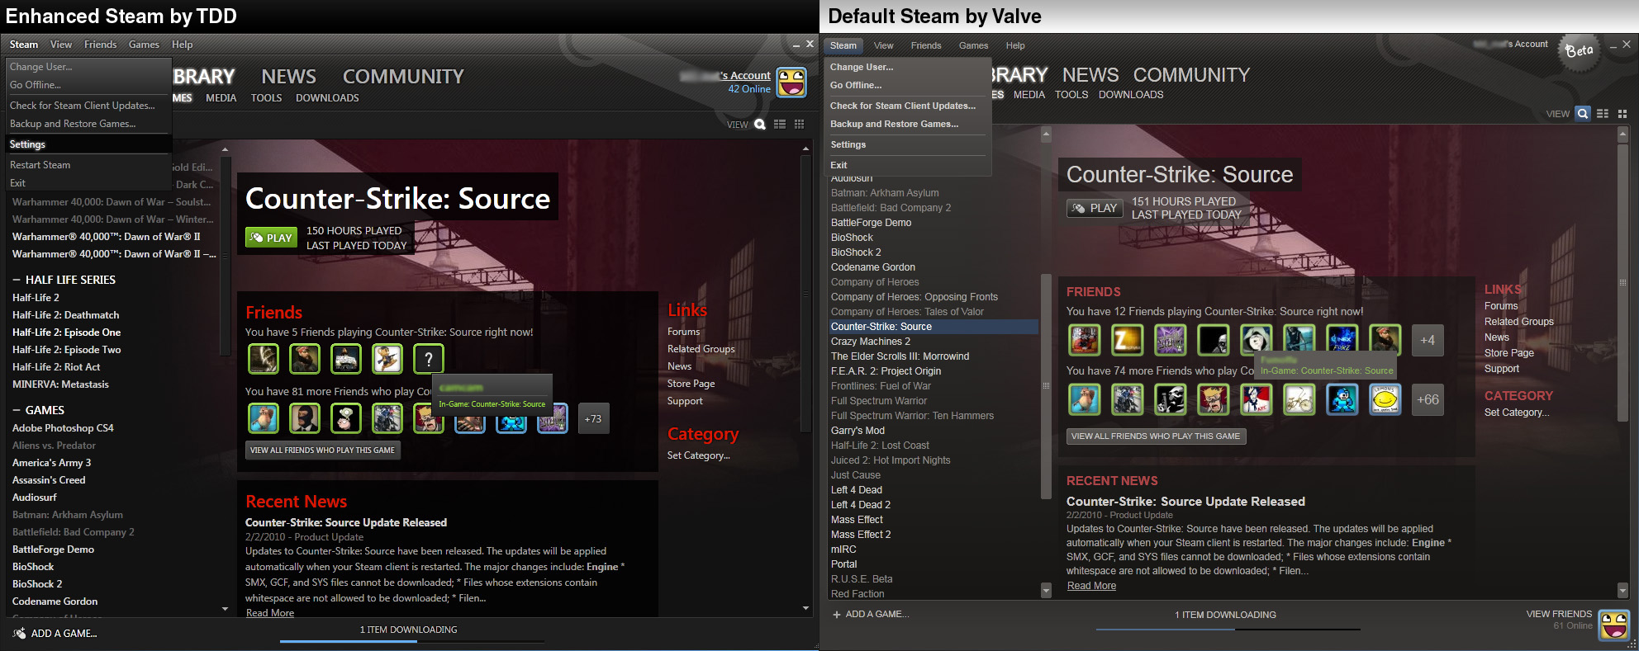Open the Store Page link in Enhanced Steam
Screen dimensions: 1639x651
point(691,384)
